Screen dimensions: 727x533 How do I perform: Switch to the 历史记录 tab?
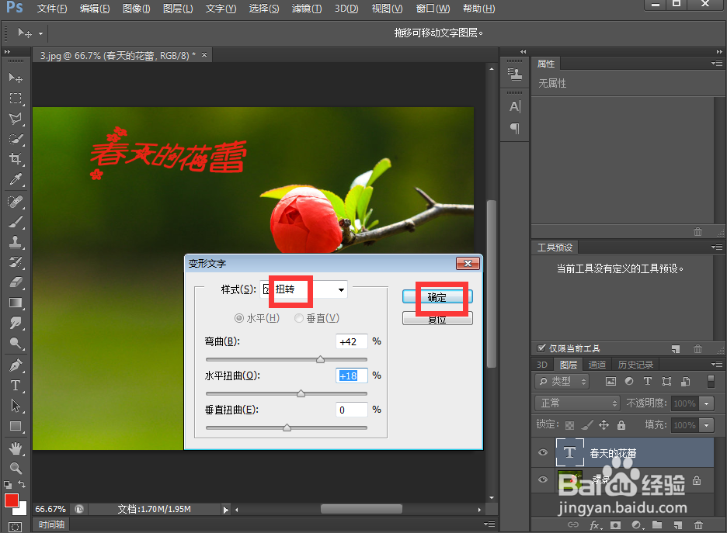[x=635, y=365]
